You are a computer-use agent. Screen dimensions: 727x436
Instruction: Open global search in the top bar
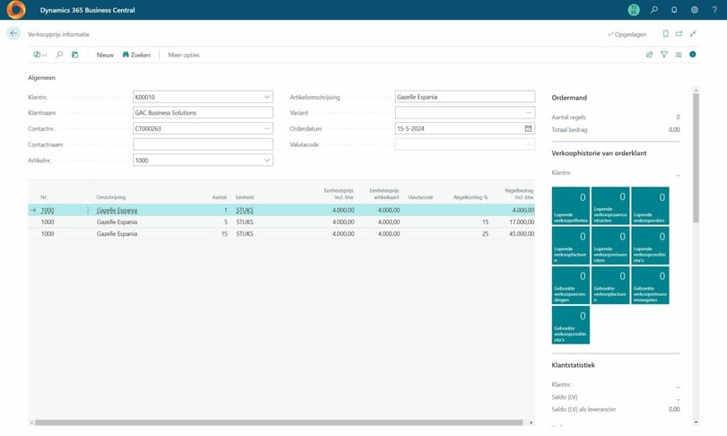pyautogui.click(x=654, y=10)
